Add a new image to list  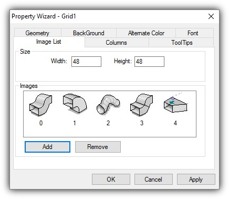(x=47, y=147)
